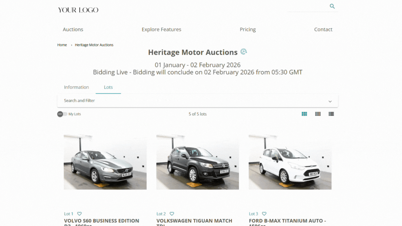The width and height of the screenshot is (402, 226).
Task: Click the Home breadcrumb link
Action: coord(62,45)
